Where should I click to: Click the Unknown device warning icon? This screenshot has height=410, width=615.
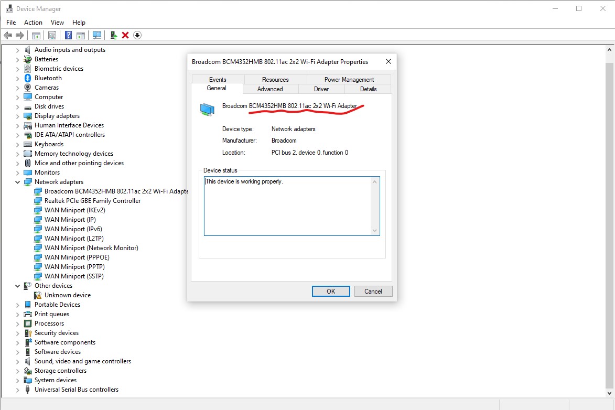click(x=38, y=295)
